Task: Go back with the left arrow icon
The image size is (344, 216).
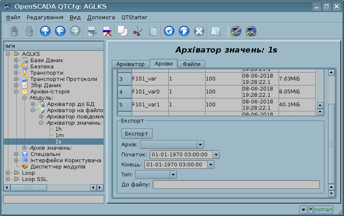Action: click(x=60, y=31)
